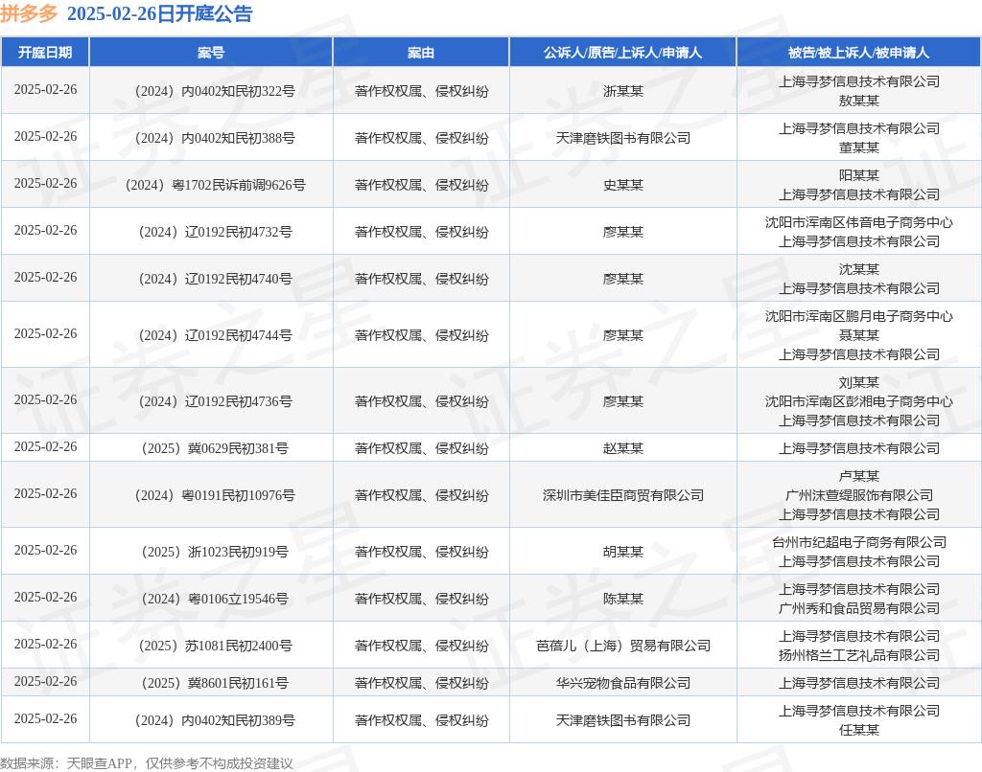Image resolution: width=982 pixels, height=772 pixels.
Task: Click case number 浙1023民初919号
Action: 215,551
